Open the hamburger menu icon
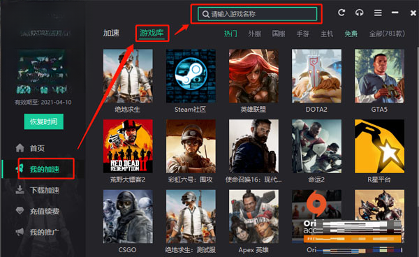Image resolution: width=419 pixels, height=257 pixels. [378, 13]
